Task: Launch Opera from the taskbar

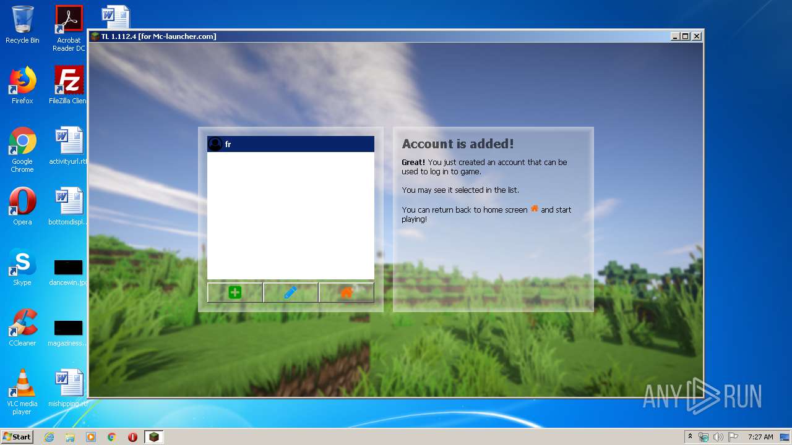Action: pos(132,437)
